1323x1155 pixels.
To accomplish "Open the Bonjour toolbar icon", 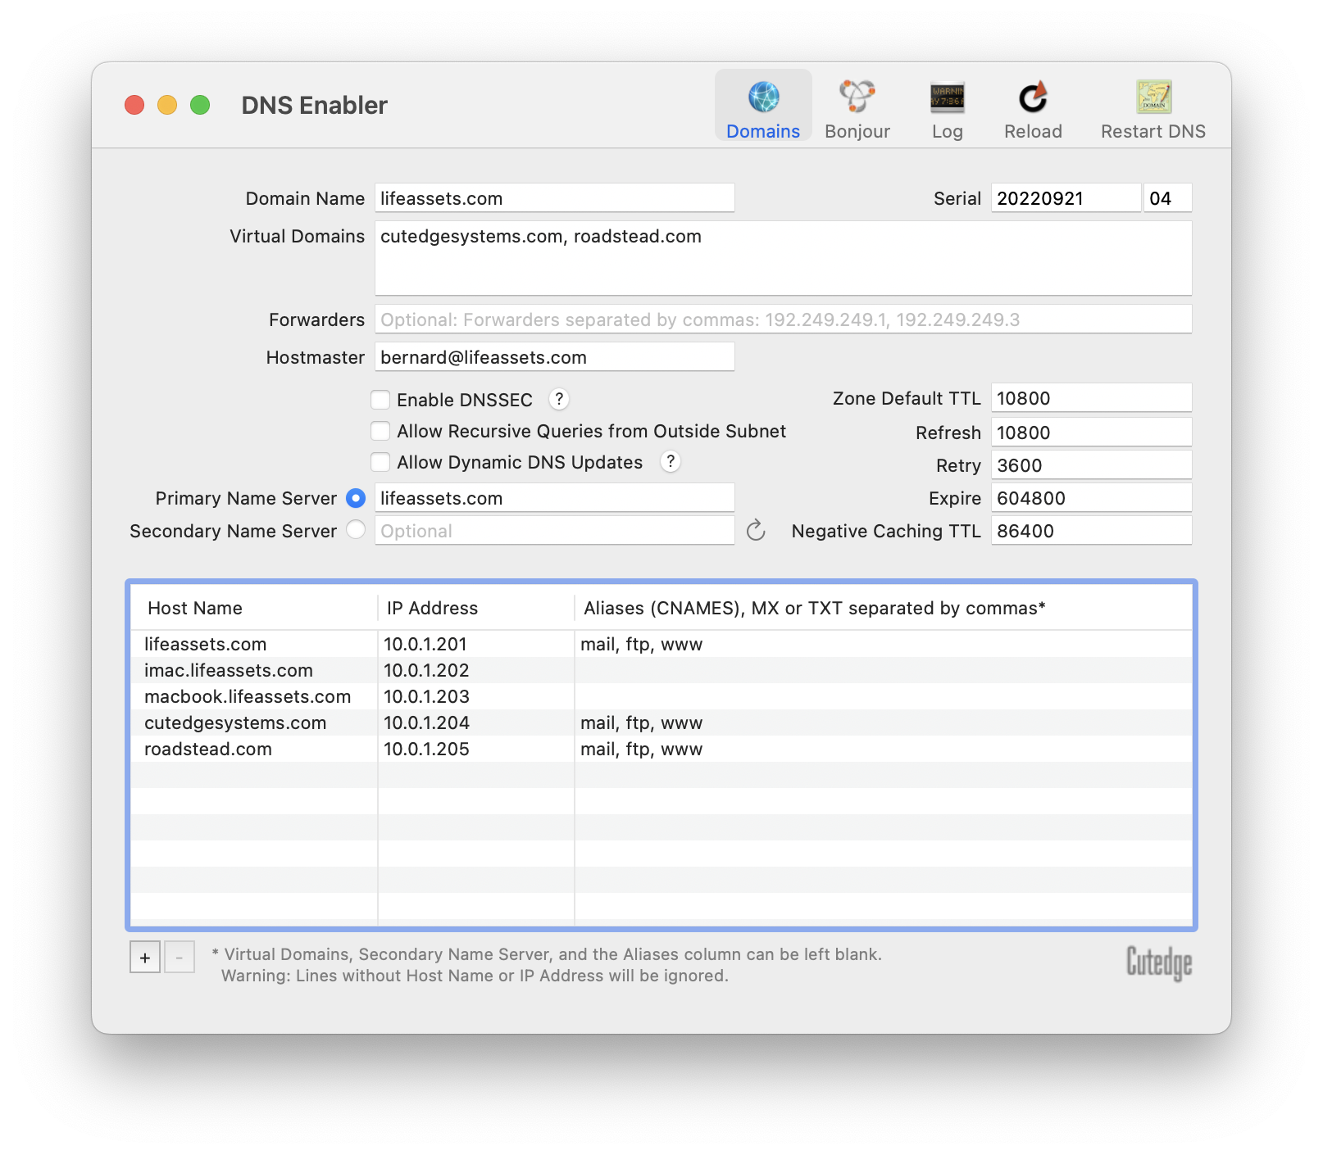I will click(857, 97).
